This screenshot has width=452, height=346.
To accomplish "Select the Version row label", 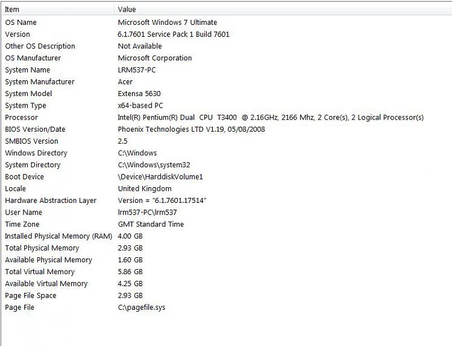I will (17, 34).
